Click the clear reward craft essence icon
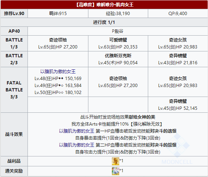Viewport: 208px width, 177px height. tap(116, 171)
